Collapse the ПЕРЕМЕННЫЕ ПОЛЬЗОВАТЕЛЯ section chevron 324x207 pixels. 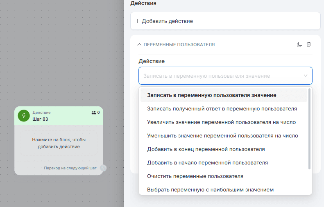tap(139, 45)
